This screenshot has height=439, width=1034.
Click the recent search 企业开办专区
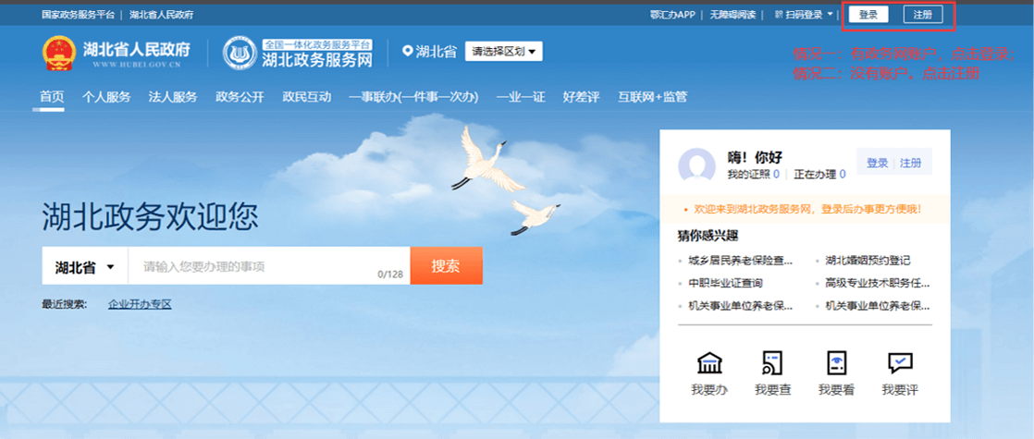(x=140, y=305)
